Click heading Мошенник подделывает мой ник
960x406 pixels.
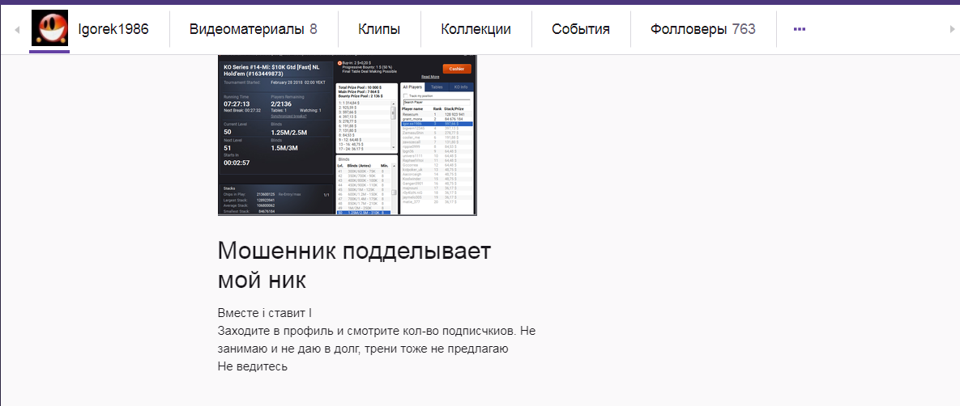click(355, 265)
